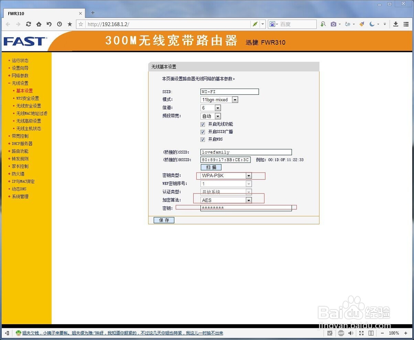The height and width of the screenshot is (340, 414).
Task: Click the bridged BSSID field
Action: pos(226,160)
